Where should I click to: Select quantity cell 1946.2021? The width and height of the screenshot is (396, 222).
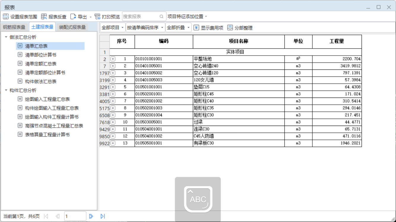(337, 143)
